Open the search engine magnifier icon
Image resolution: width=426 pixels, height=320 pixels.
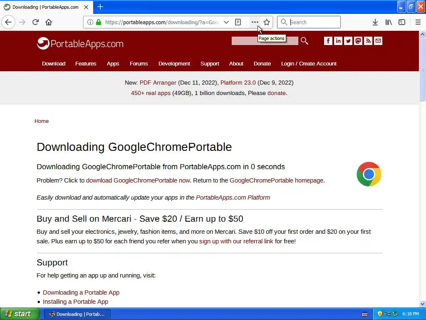point(284,22)
